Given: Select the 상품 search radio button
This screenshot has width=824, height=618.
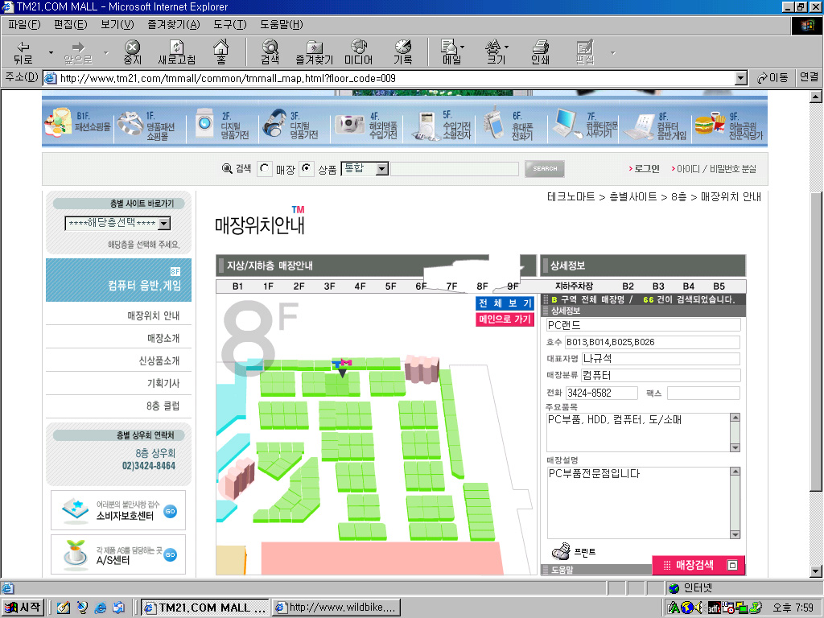Looking at the screenshot, I should [x=307, y=169].
